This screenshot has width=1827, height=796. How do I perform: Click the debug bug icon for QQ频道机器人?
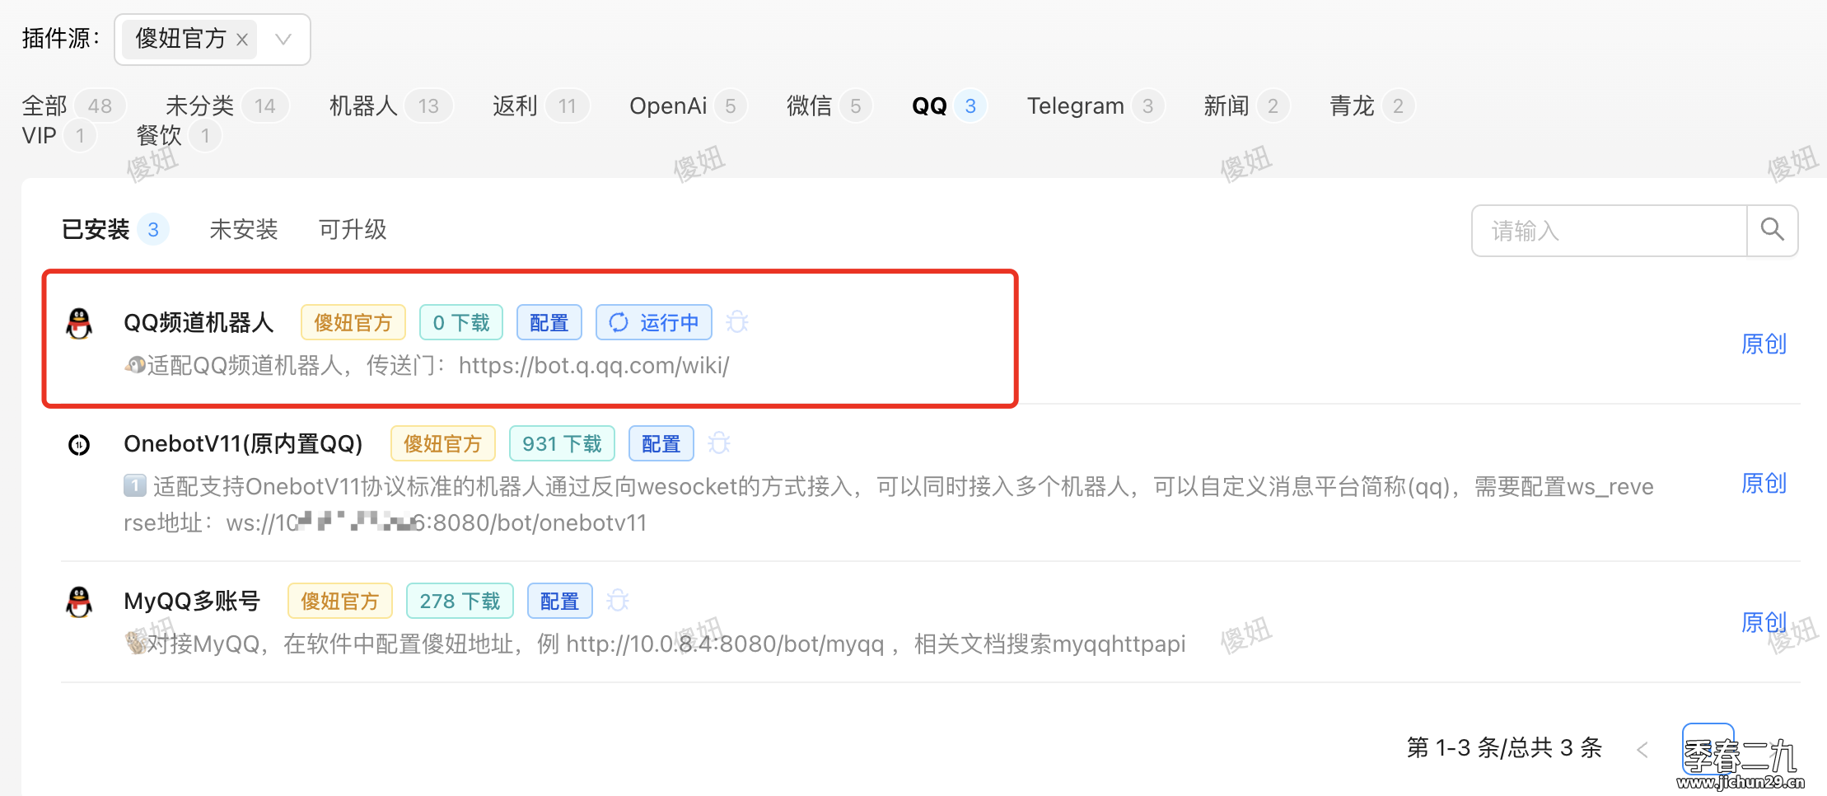737,322
